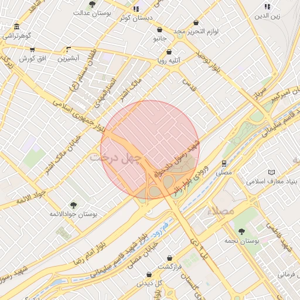Select the museum icon above گوهرتراشی

tap(17, 27)
